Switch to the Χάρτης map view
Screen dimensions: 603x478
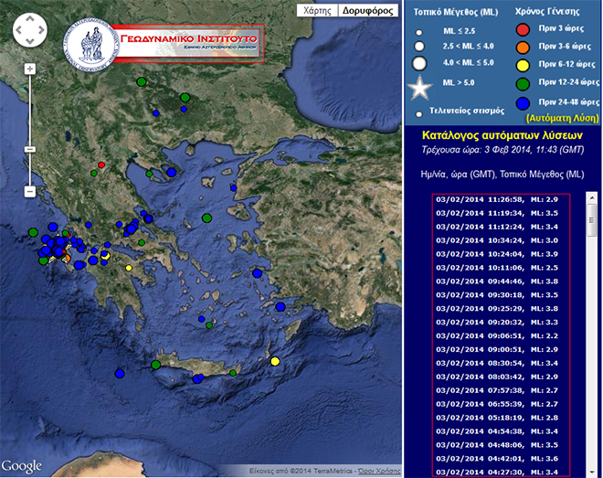314,11
